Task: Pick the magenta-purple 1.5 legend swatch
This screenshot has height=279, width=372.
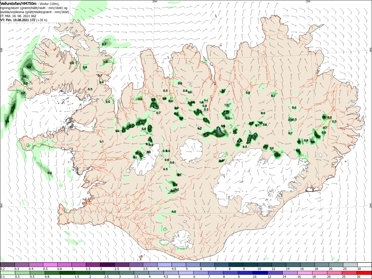Action: point(93,265)
